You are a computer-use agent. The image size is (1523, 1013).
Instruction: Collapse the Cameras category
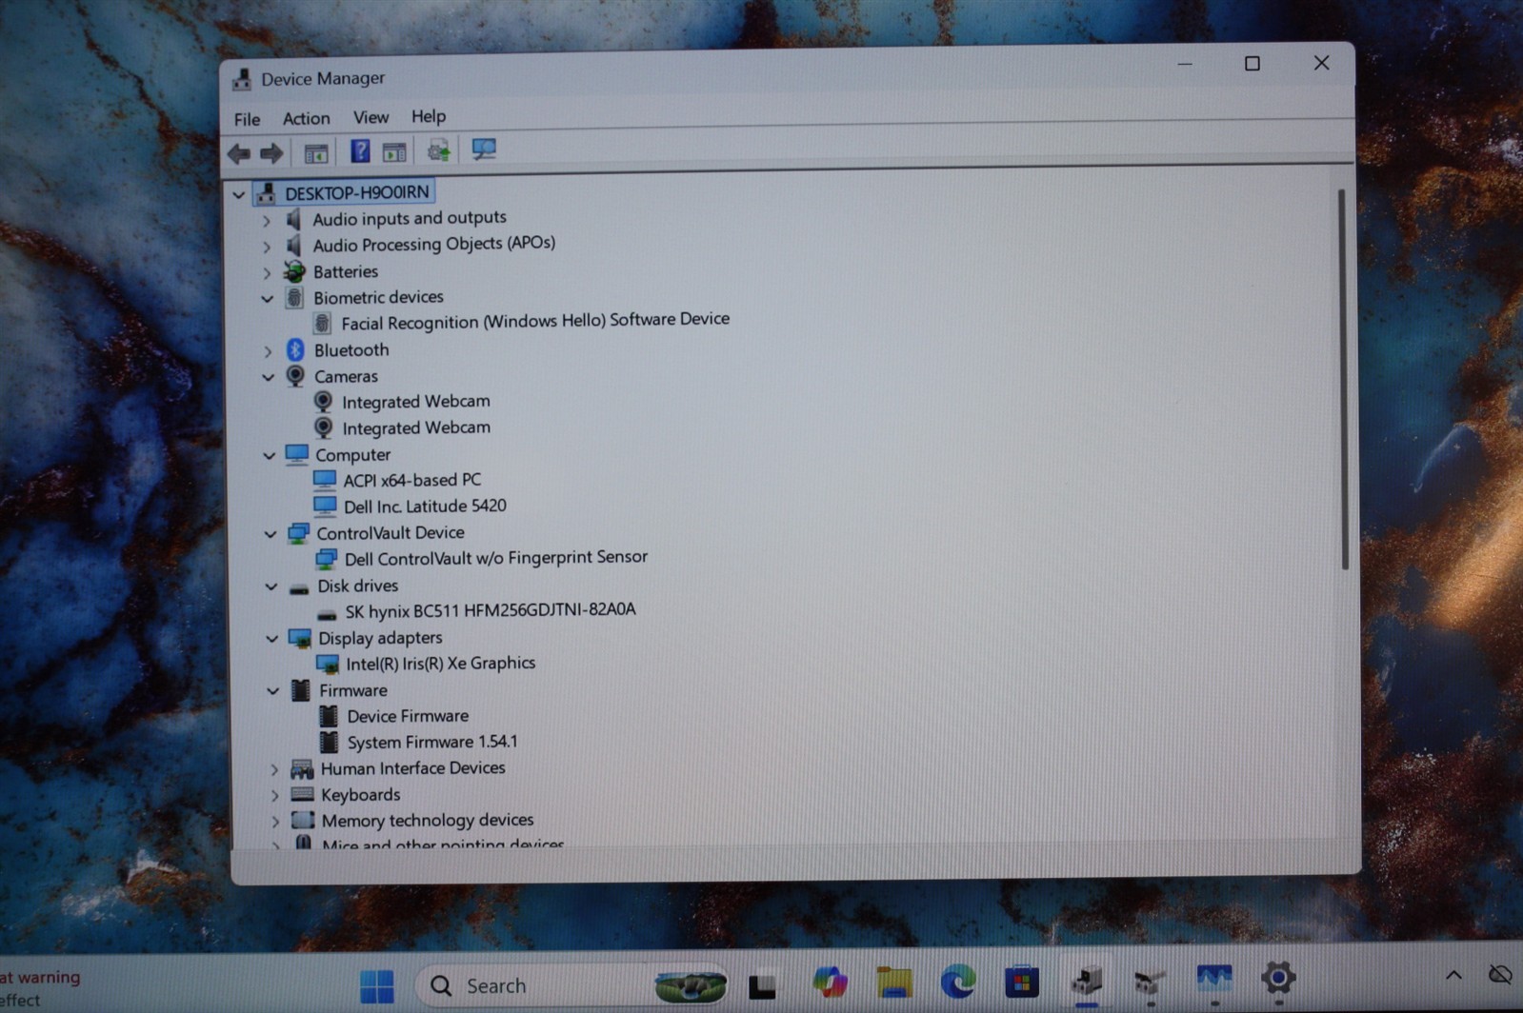pyautogui.click(x=269, y=378)
